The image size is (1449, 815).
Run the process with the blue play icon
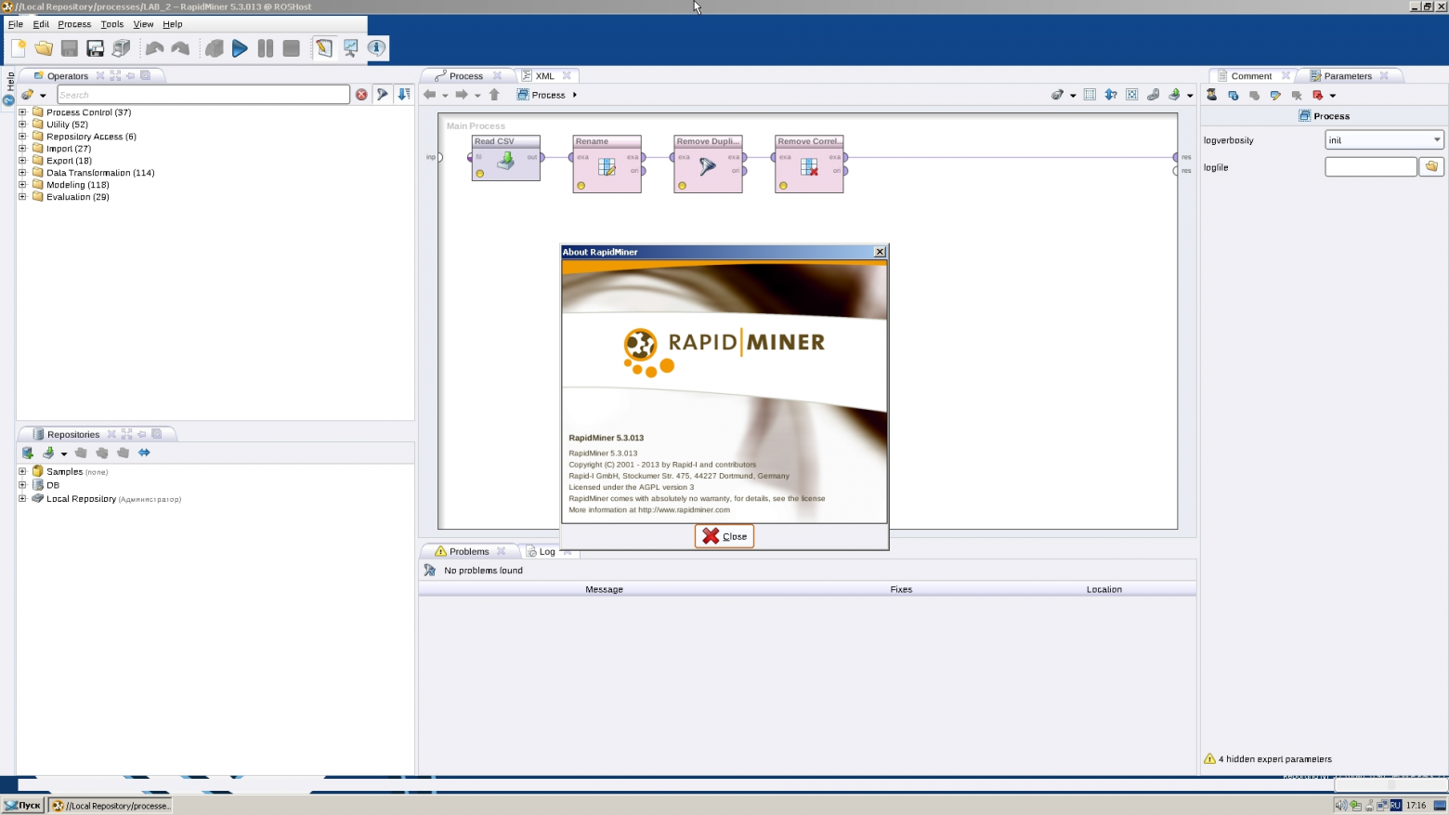(x=240, y=47)
